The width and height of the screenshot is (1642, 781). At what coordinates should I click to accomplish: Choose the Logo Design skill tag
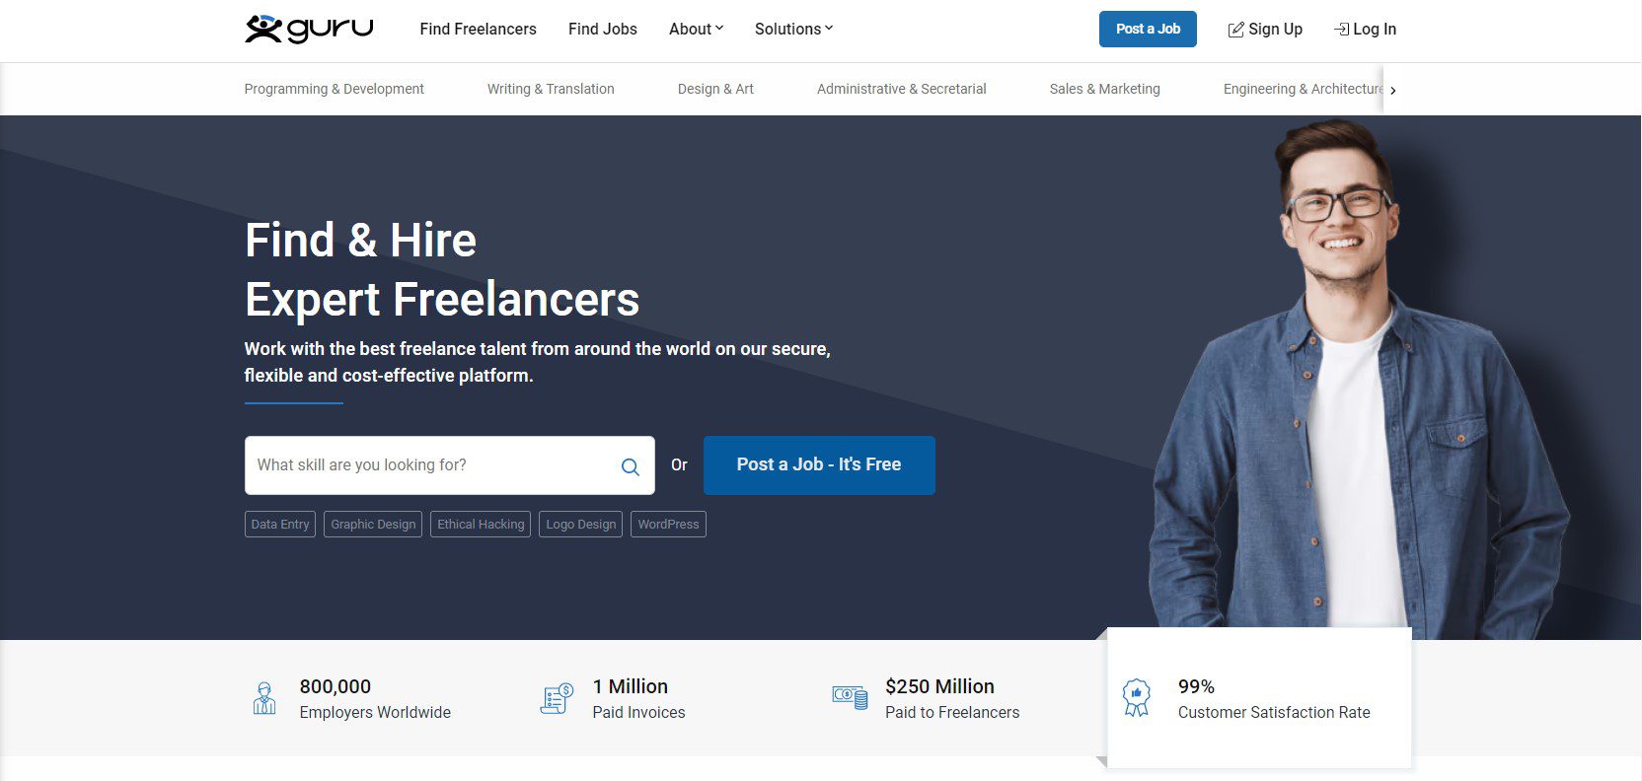click(580, 524)
